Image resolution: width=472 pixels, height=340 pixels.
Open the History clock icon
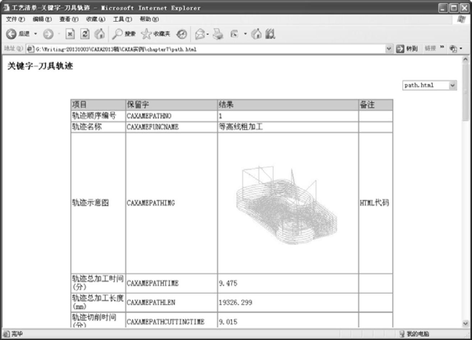pos(182,34)
